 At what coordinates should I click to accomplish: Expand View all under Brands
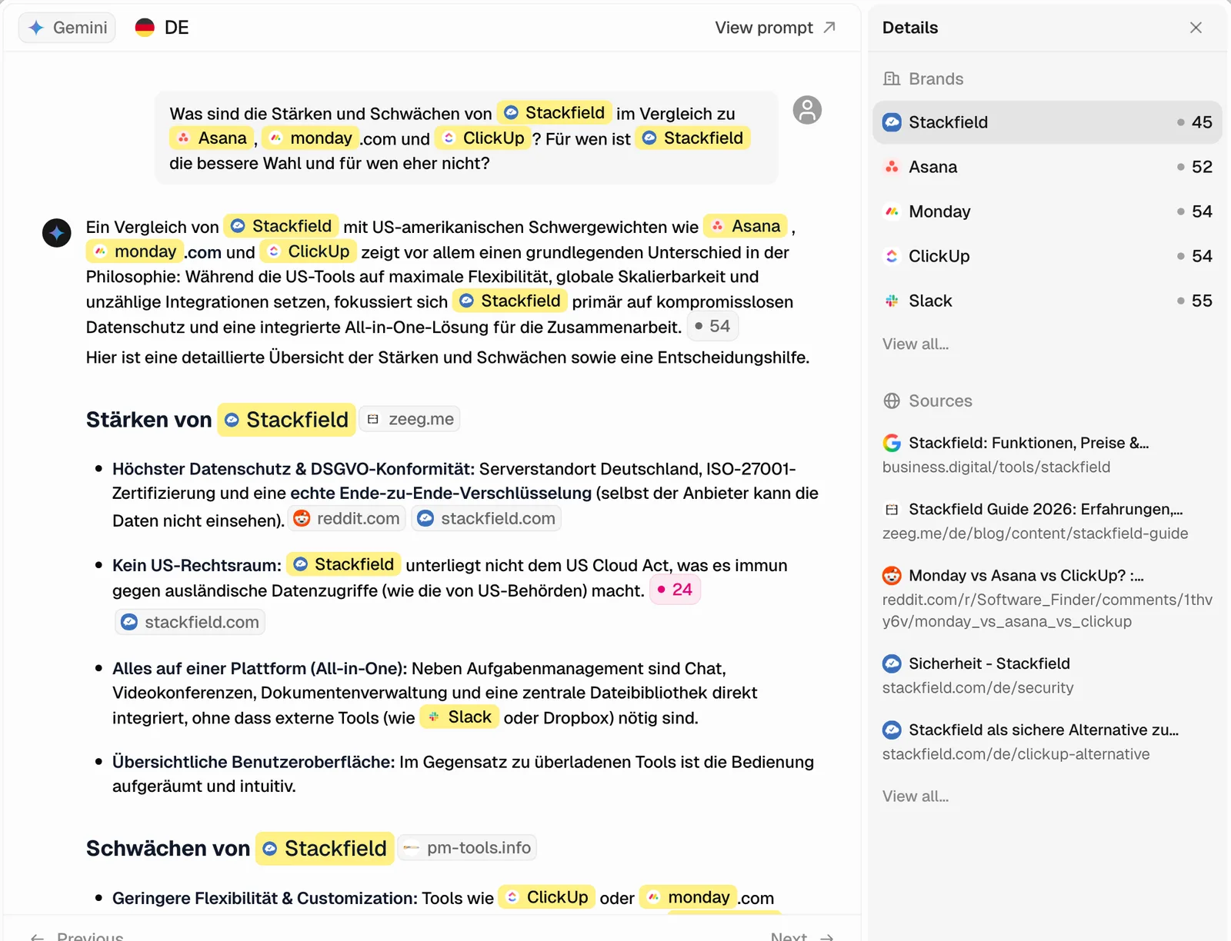pos(916,344)
